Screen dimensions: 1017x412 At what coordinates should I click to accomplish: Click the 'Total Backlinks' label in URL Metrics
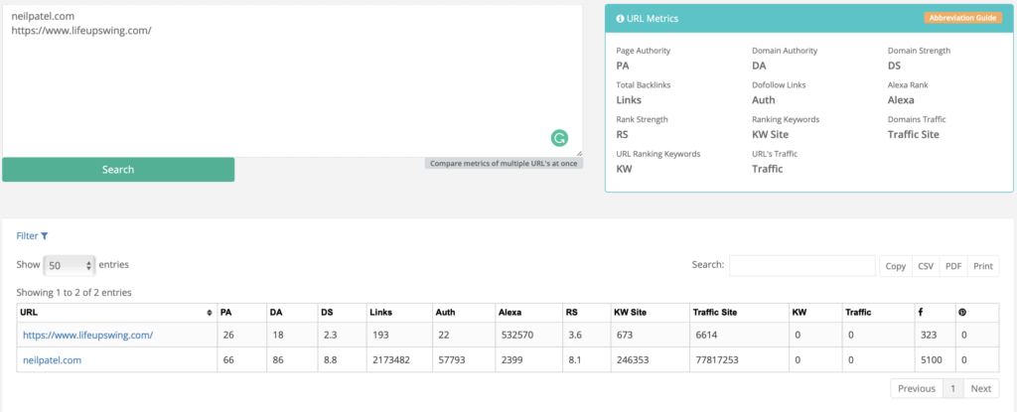[x=644, y=85]
